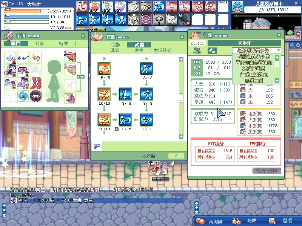Click the chat speaker icon before 神人
The image size is (302, 226).
tap(14, 200)
